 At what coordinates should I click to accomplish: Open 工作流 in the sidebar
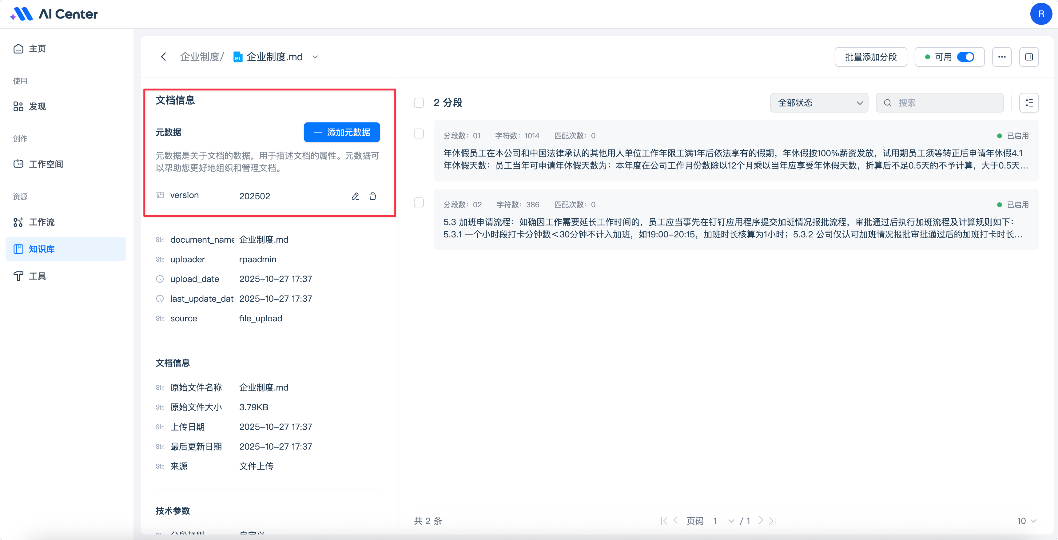pyautogui.click(x=42, y=222)
